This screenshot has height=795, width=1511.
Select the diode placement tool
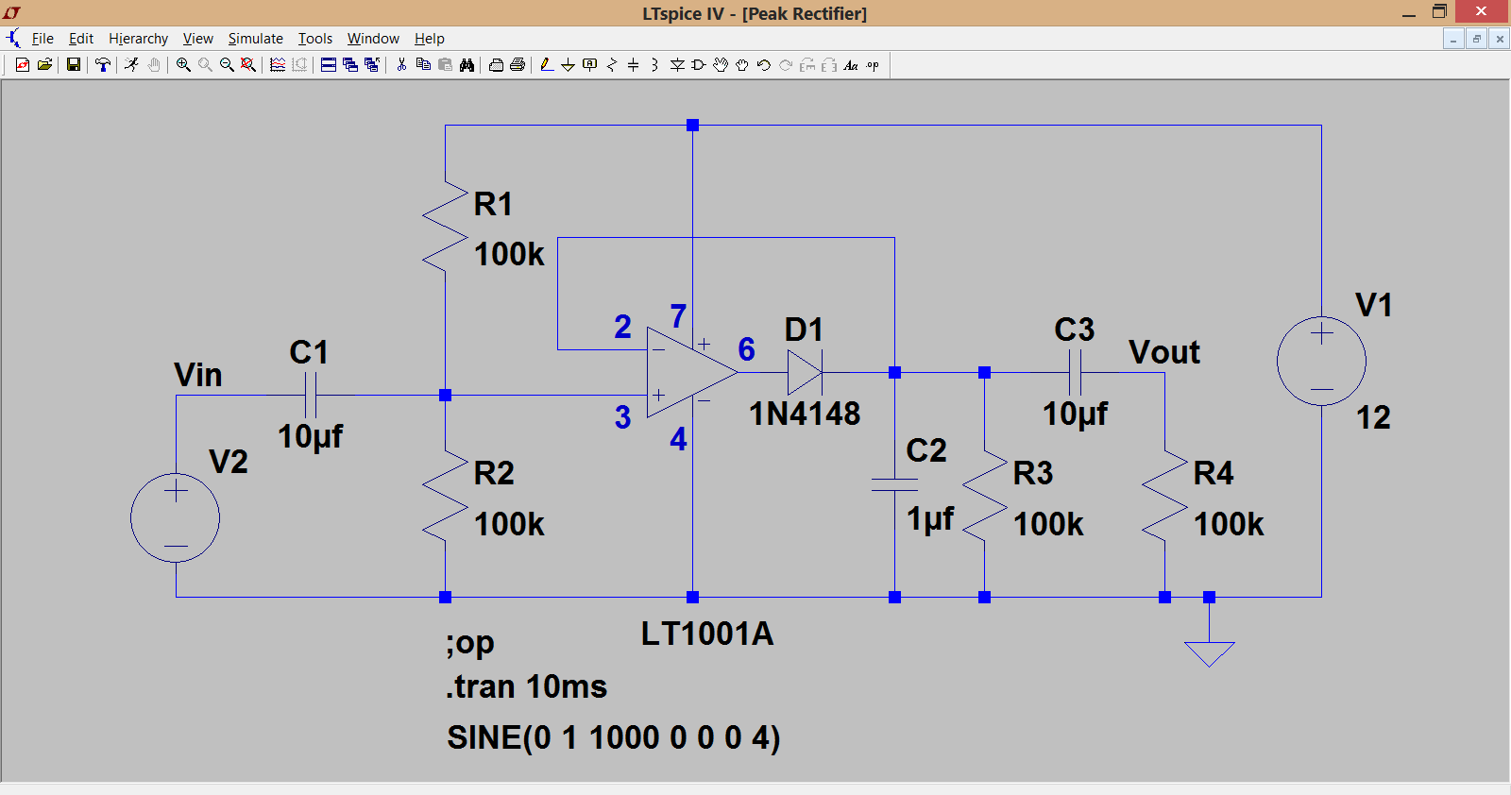677,65
